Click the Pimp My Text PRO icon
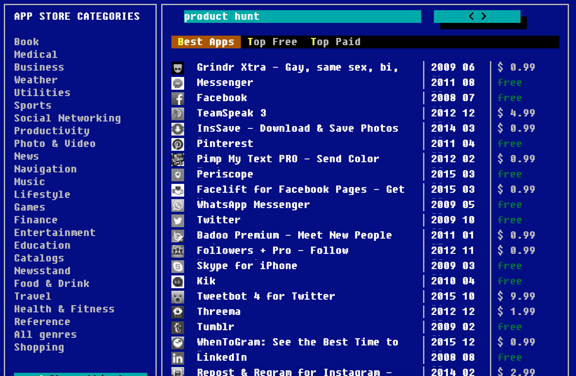The height and width of the screenshot is (376, 576). pyautogui.click(x=178, y=159)
